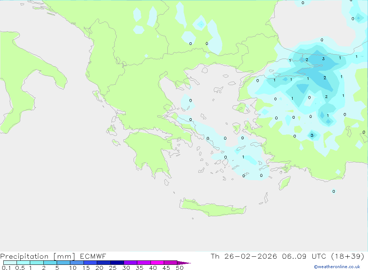Click the island of Crete on map
This screenshot has height=270, width=368.
212,208
